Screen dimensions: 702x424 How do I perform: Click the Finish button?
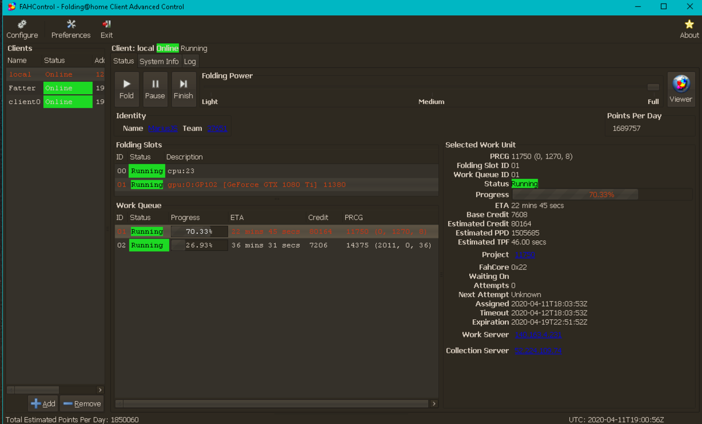pos(183,89)
